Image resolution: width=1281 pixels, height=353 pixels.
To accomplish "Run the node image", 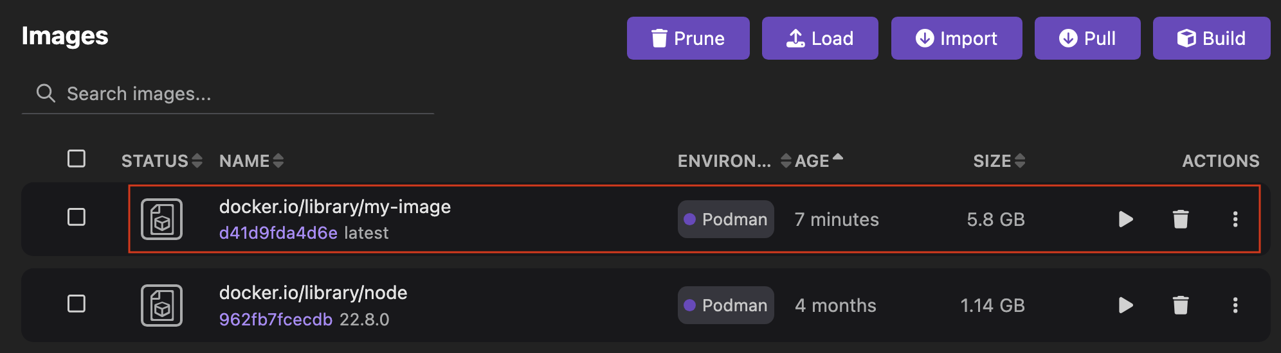I will pos(1125,306).
